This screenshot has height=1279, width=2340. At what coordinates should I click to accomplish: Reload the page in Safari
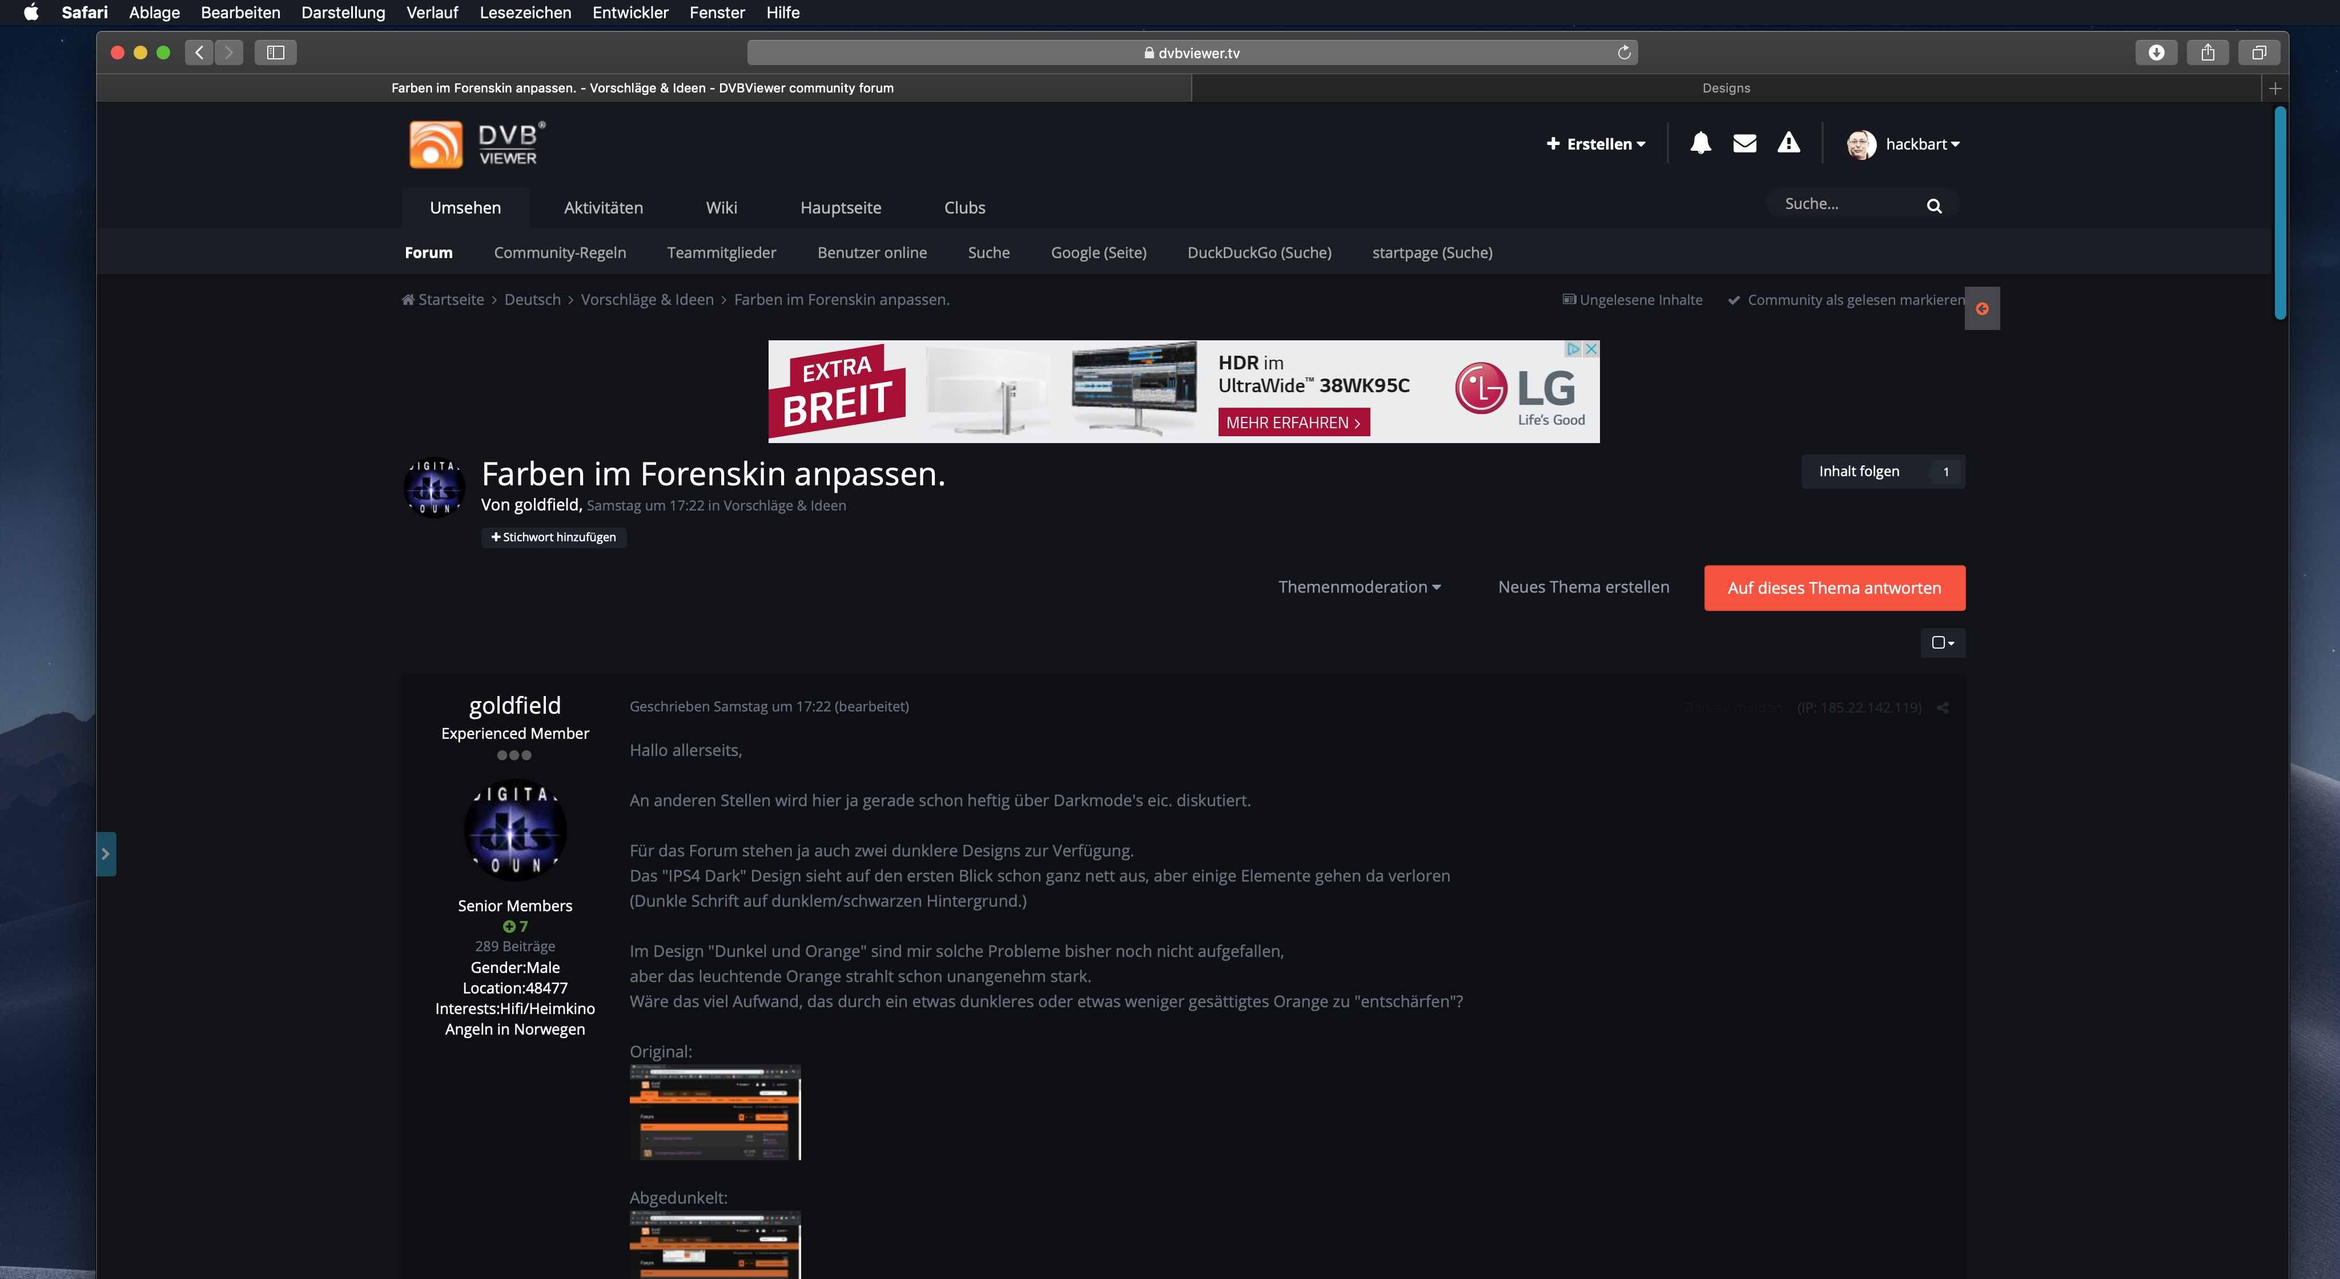1624,53
